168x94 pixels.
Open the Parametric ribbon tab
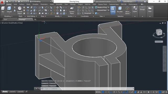click(44, 4)
